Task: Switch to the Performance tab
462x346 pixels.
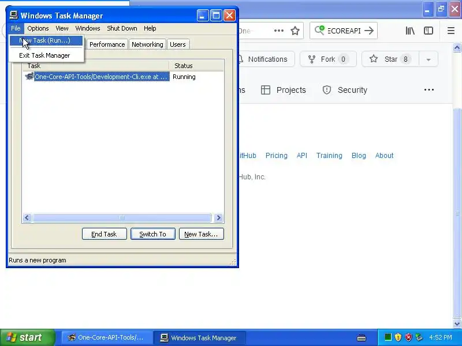Action: click(107, 44)
